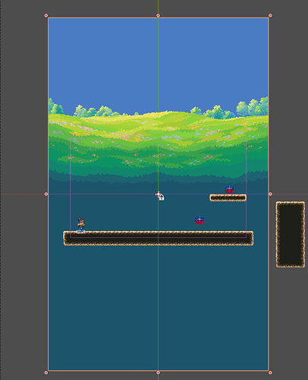Click the lock icon at the pivot
Viewport: 308px width, 380px height.
[162, 198]
